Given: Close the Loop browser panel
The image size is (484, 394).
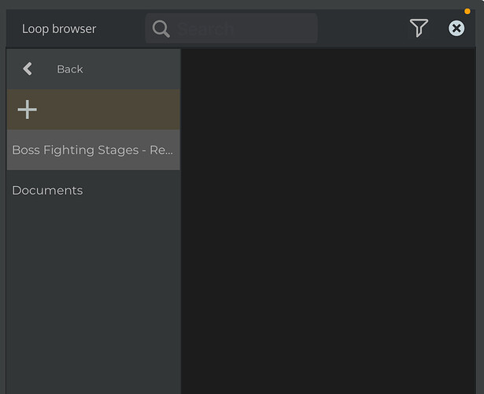Looking at the screenshot, I should tap(456, 28).
